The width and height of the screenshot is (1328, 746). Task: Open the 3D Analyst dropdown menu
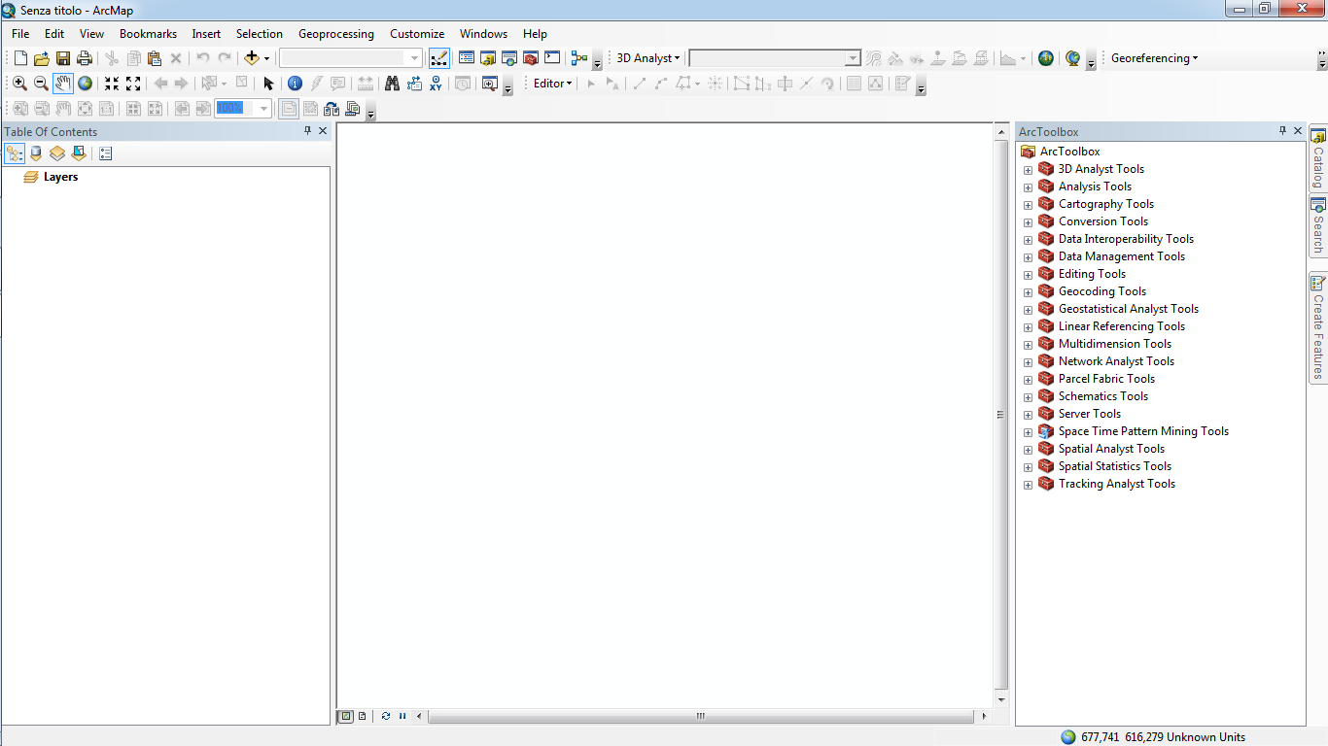point(648,58)
